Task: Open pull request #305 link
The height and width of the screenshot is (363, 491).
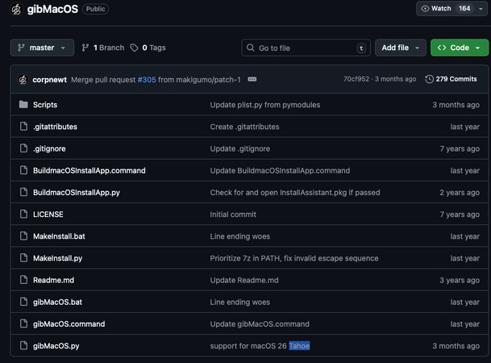Action: (x=146, y=79)
